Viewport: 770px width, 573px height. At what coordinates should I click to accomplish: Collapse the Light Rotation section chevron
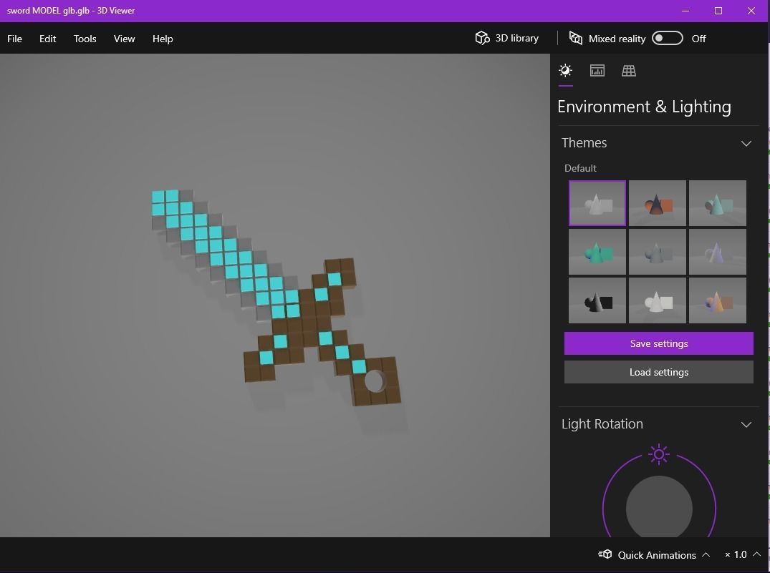pyautogui.click(x=746, y=424)
